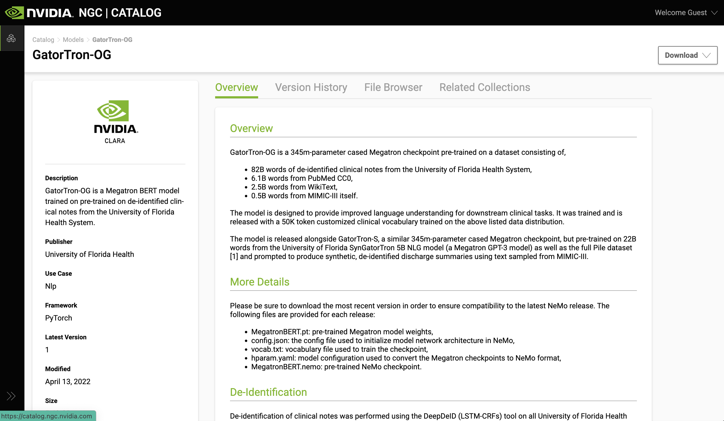724x421 pixels.
Task: Switch to File Browser tab
Action: point(393,87)
